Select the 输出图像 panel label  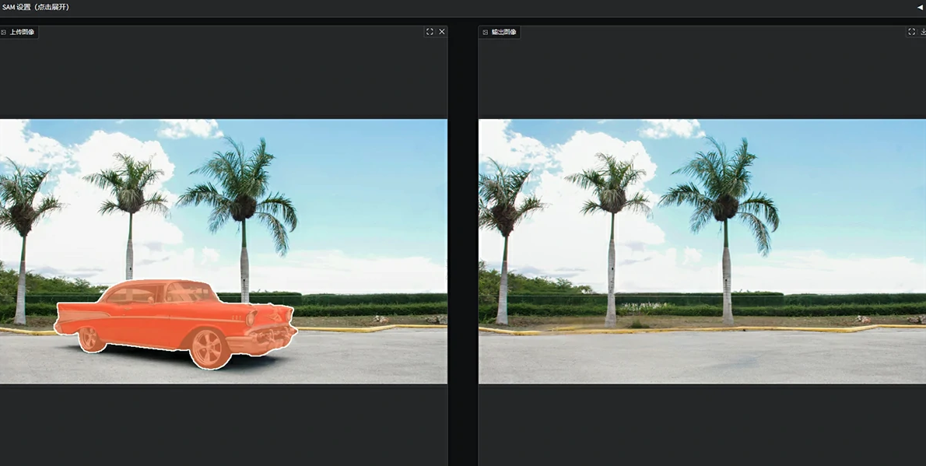click(503, 33)
